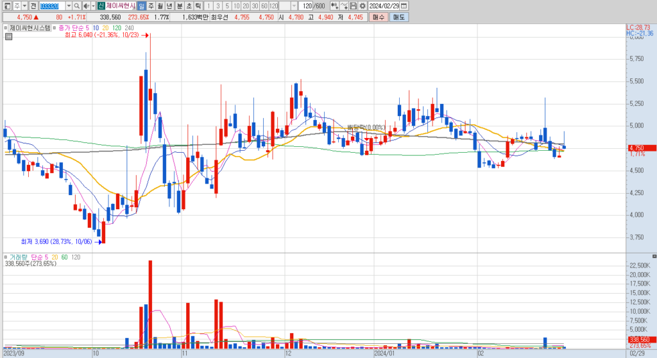657x358 pixels.
Task: Click 최우선 label in quote bar
Action: click(x=219, y=17)
